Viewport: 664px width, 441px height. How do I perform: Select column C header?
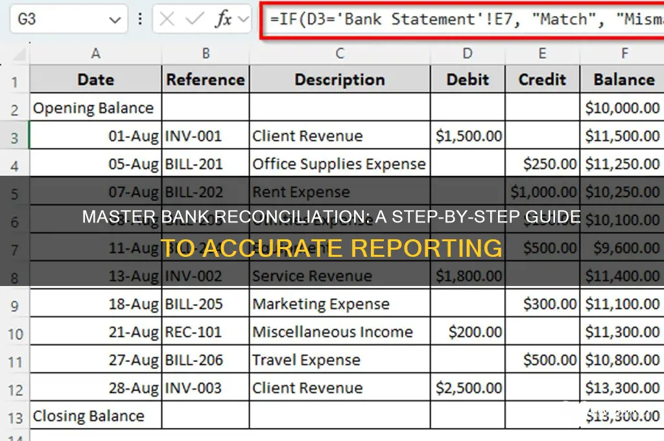pyautogui.click(x=340, y=53)
